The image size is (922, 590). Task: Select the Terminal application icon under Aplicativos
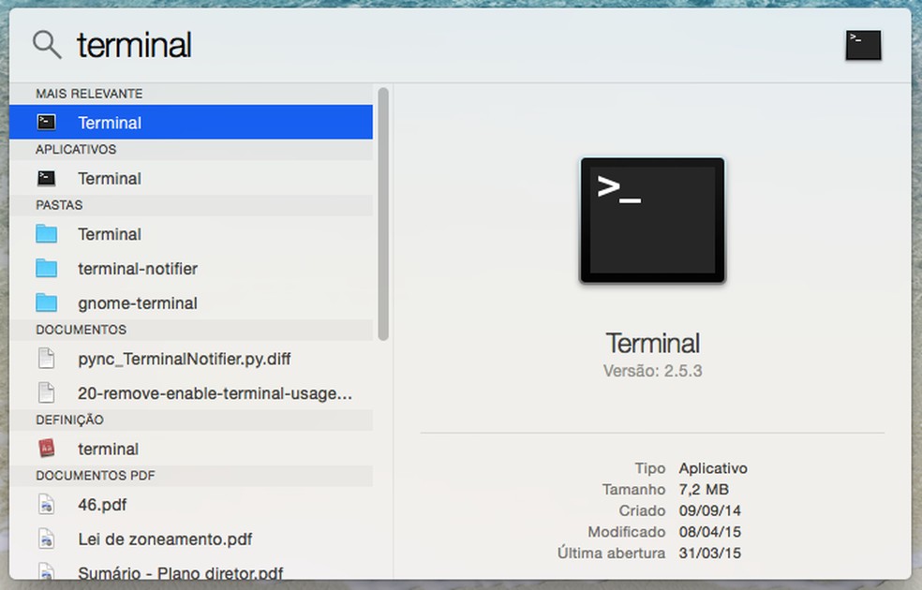click(x=48, y=178)
